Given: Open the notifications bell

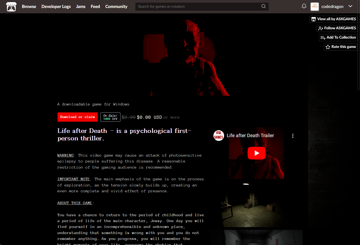Looking at the screenshot, I should pos(304,6).
